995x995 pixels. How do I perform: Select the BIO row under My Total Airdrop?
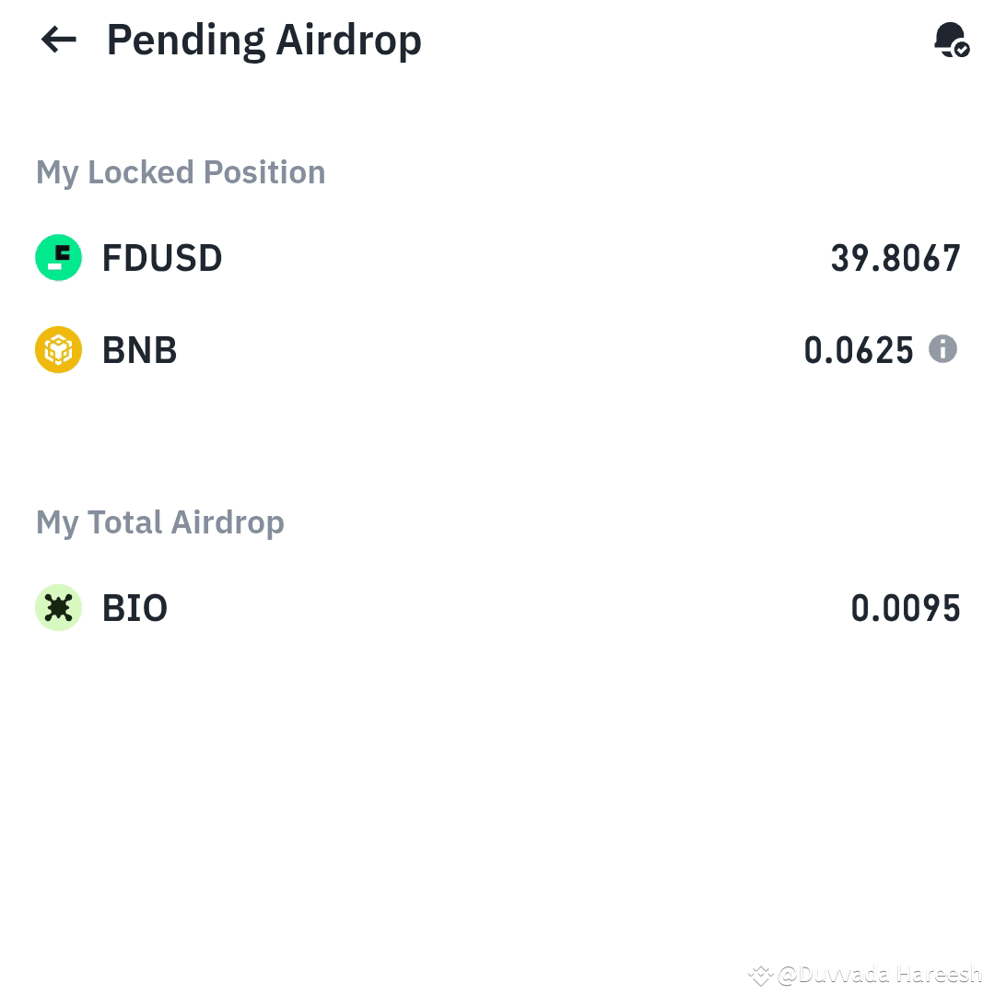tap(497, 608)
